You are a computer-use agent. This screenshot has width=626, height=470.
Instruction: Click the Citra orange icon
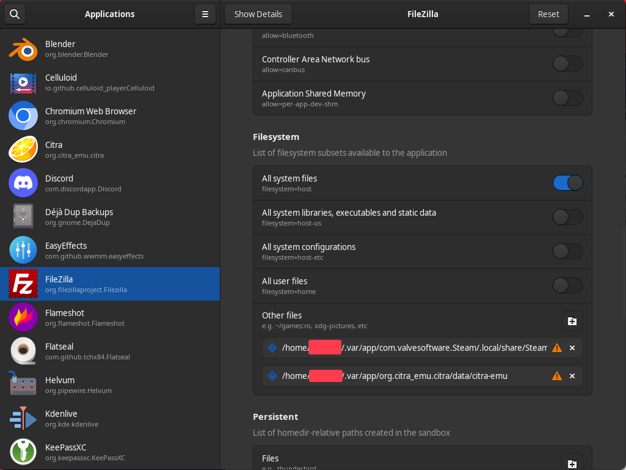pyautogui.click(x=23, y=150)
